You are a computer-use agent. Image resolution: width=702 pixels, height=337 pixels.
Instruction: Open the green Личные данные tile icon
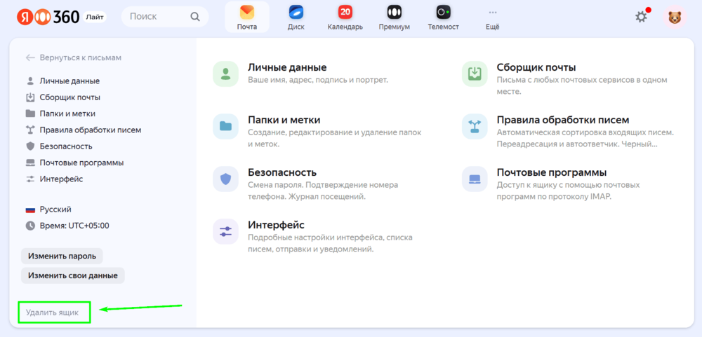point(225,74)
